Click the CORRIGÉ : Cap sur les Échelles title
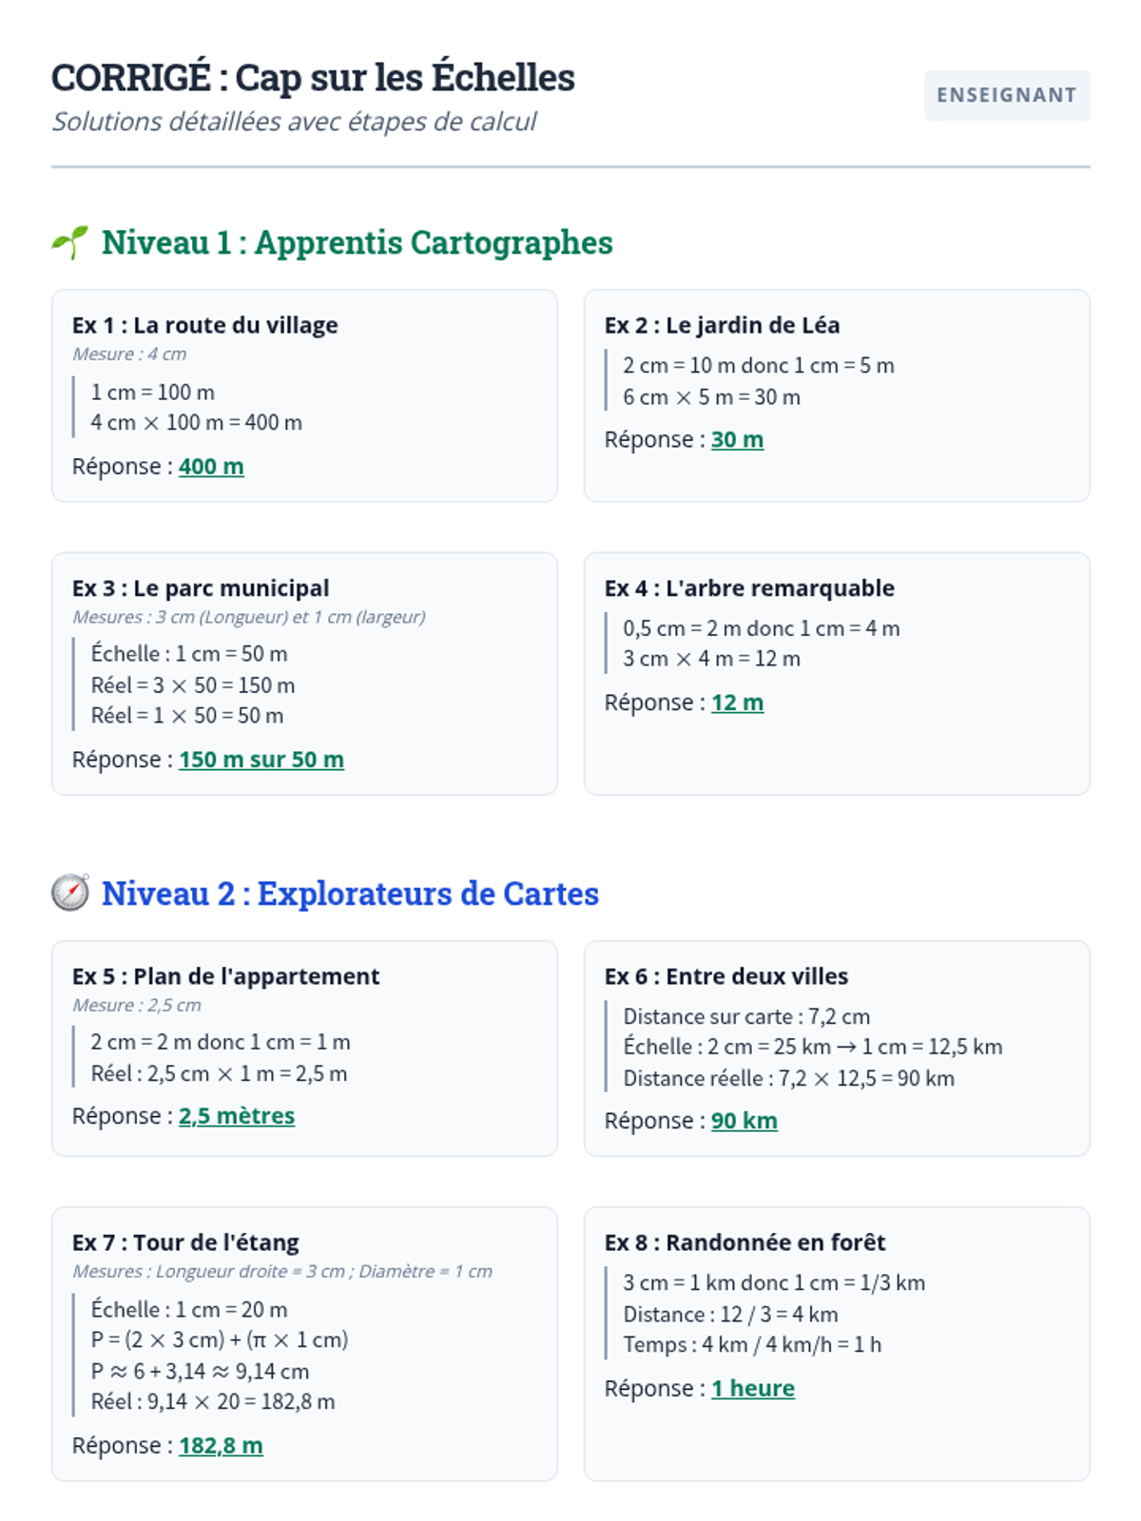 (313, 78)
